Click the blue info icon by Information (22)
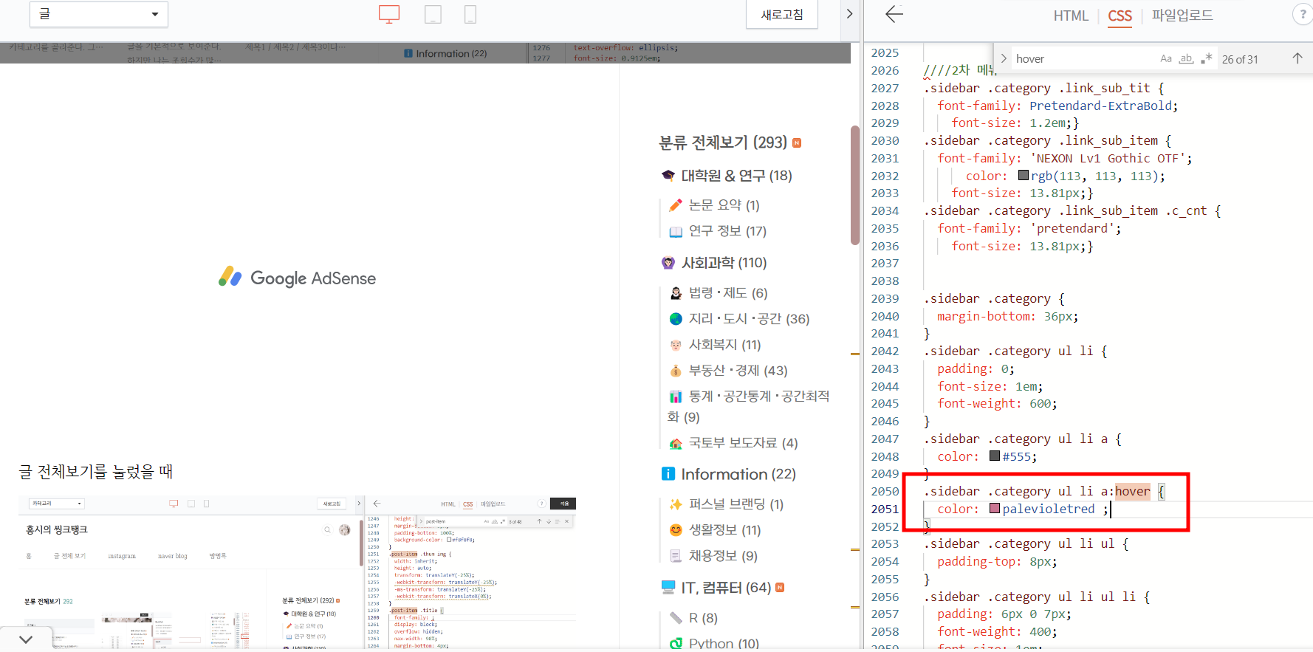The width and height of the screenshot is (1313, 652). click(x=668, y=474)
